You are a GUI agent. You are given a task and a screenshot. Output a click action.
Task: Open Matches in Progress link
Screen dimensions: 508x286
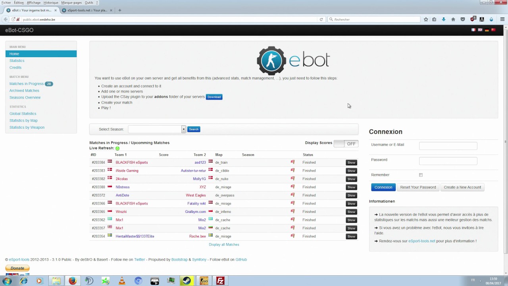[x=27, y=84]
